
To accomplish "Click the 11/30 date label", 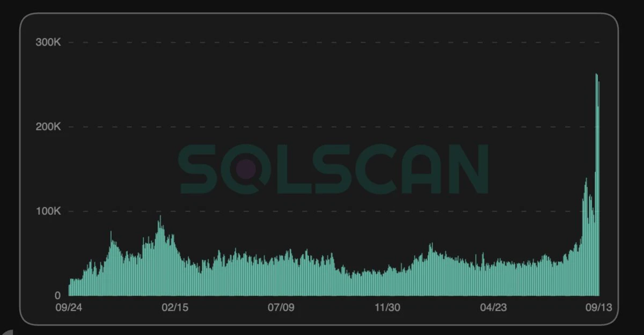I will [387, 308].
